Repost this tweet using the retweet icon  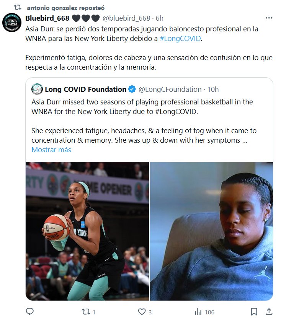point(86,312)
